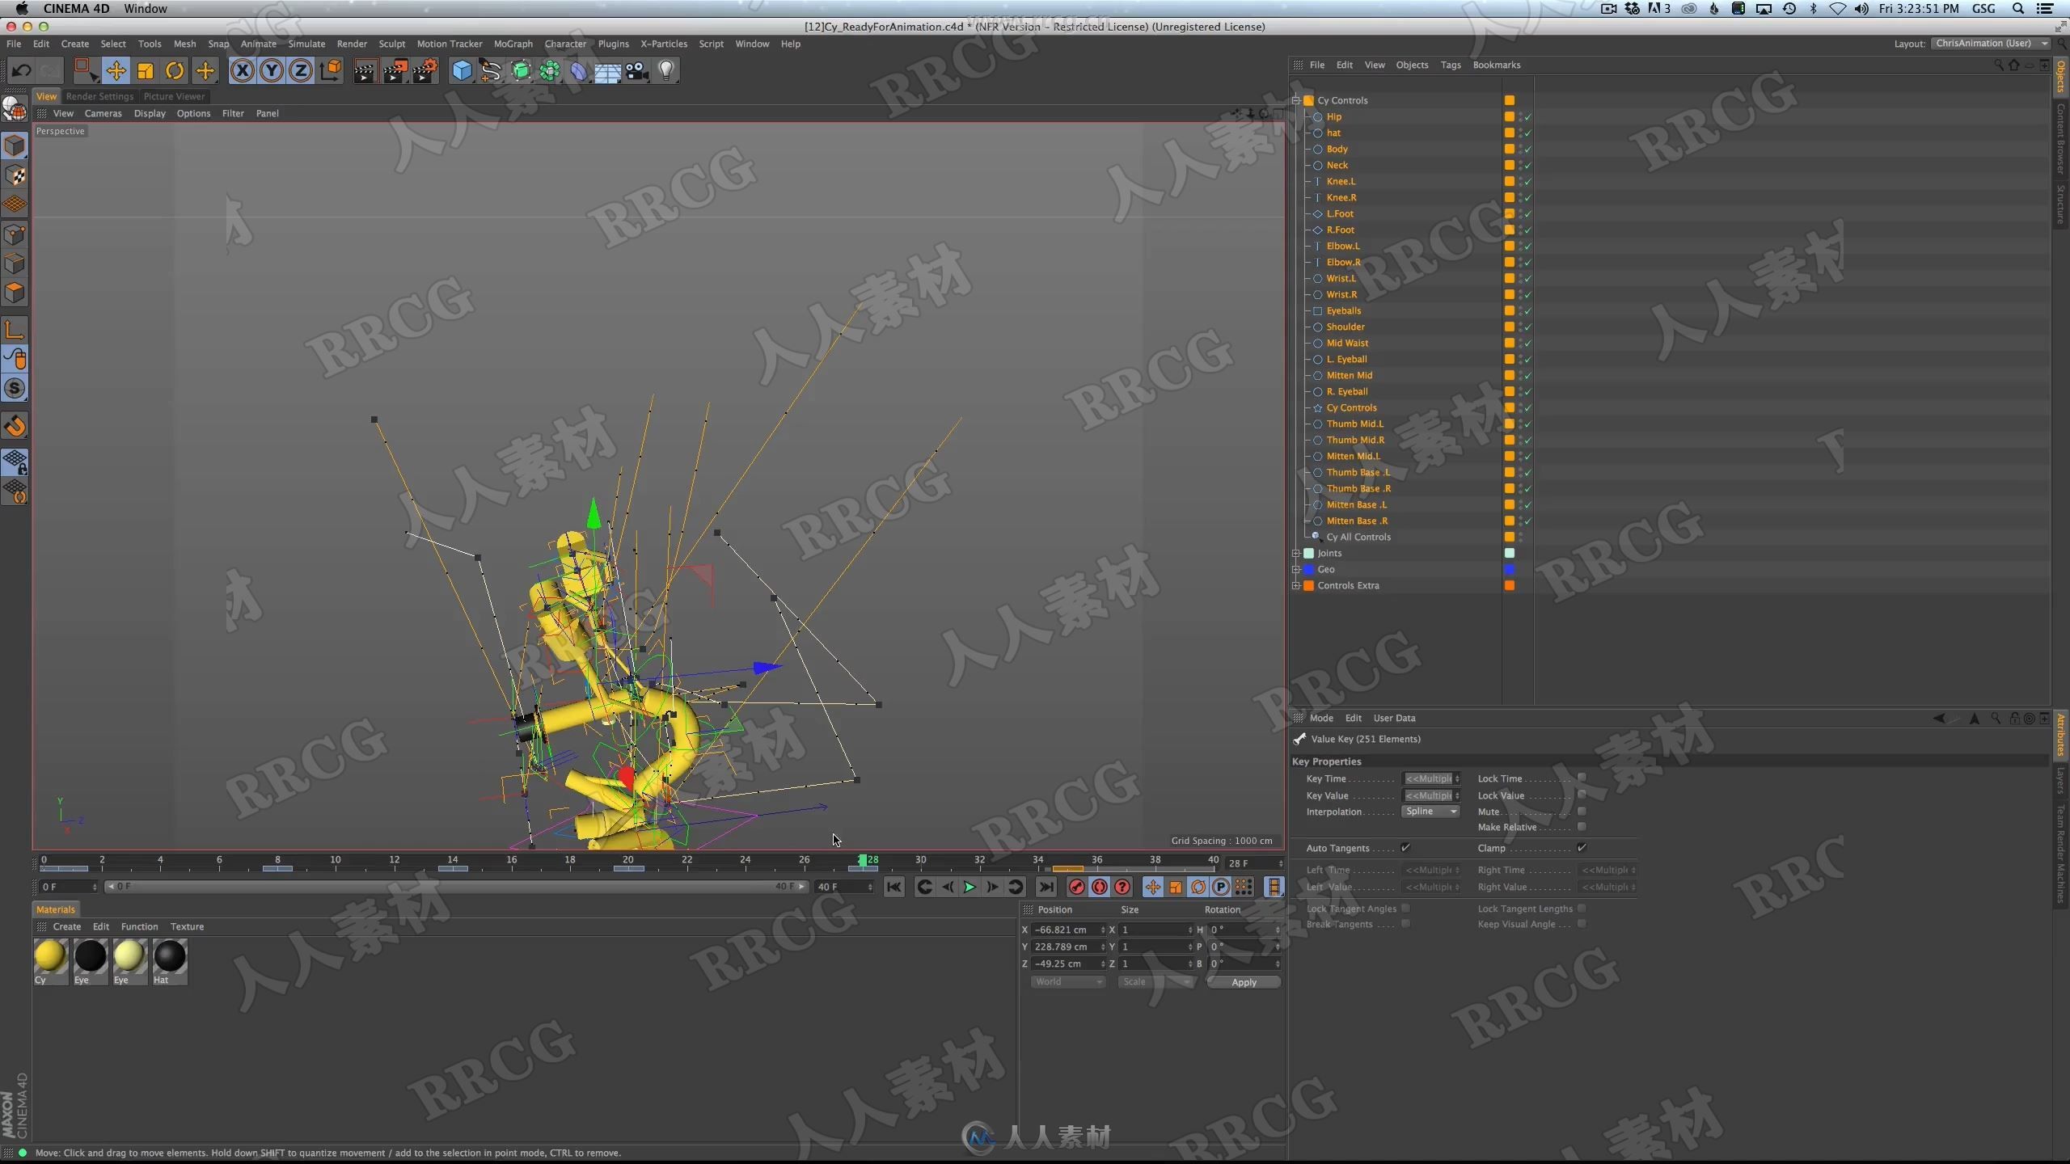The width and height of the screenshot is (2070, 1164).
Task: Open the Bookmarks menu in Object Manager
Action: click(1496, 65)
